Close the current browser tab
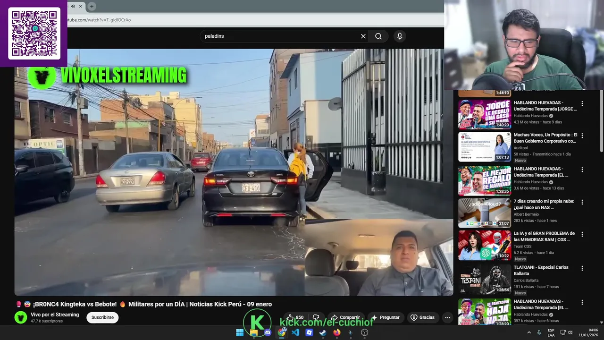The image size is (604, 340). click(81, 6)
